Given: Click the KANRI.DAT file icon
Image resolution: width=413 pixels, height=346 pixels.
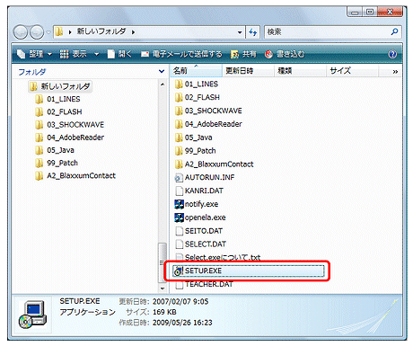Looking at the screenshot, I should point(179,191).
